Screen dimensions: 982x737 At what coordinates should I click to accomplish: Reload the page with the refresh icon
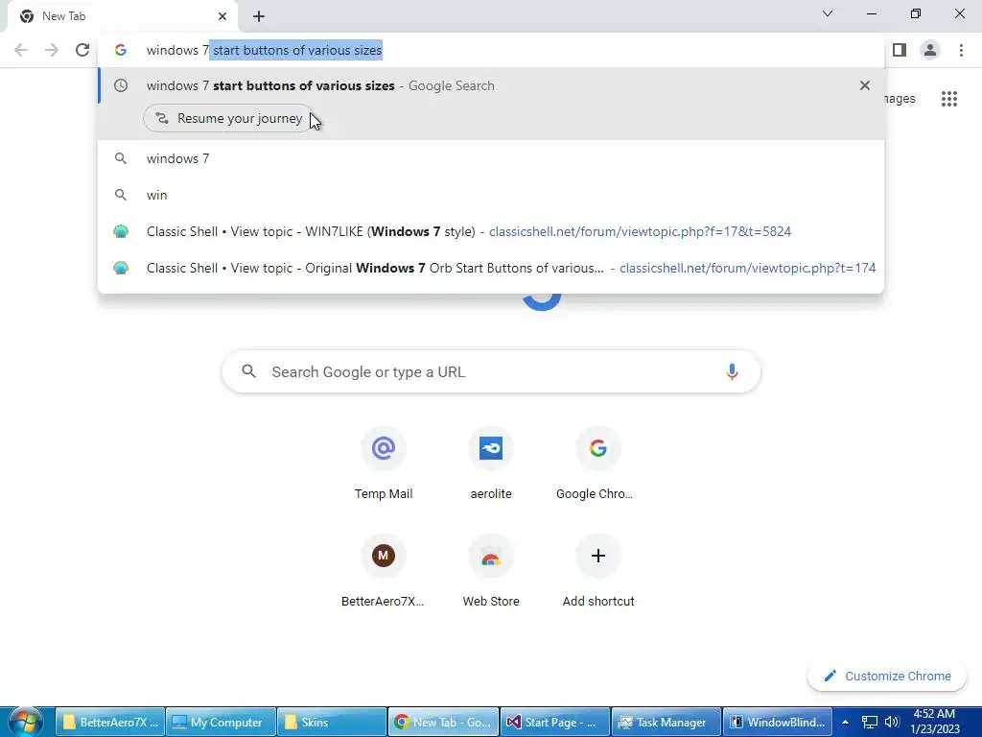[82, 50]
